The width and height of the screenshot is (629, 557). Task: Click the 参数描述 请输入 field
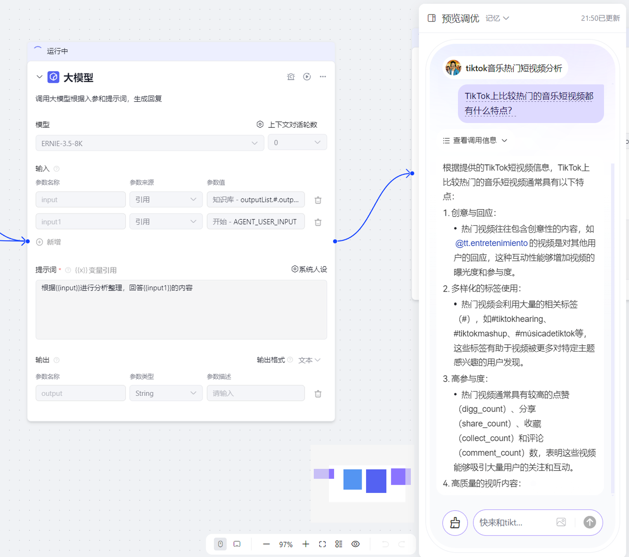pos(256,393)
